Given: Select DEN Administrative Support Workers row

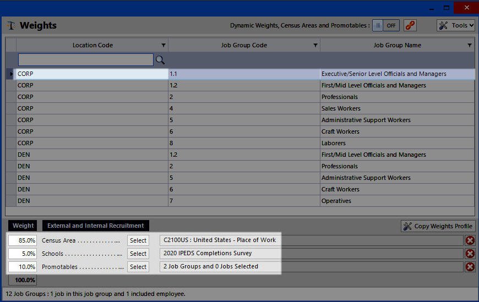Looking at the screenshot, I should (x=240, y=178).
